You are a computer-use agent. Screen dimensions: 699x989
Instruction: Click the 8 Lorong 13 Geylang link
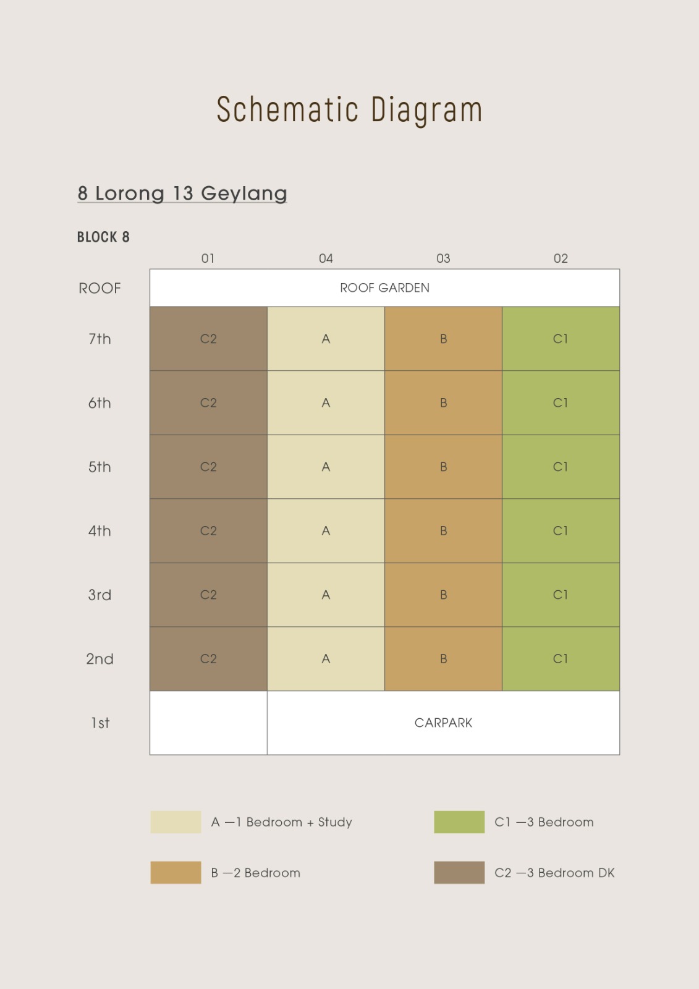[182, 193]
